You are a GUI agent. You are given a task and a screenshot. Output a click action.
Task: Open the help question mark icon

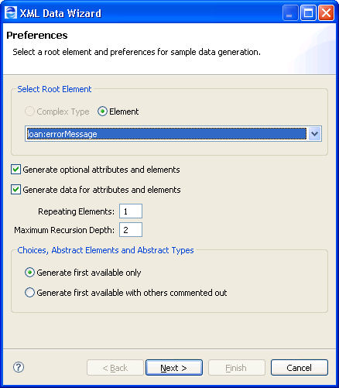point(19,367)
